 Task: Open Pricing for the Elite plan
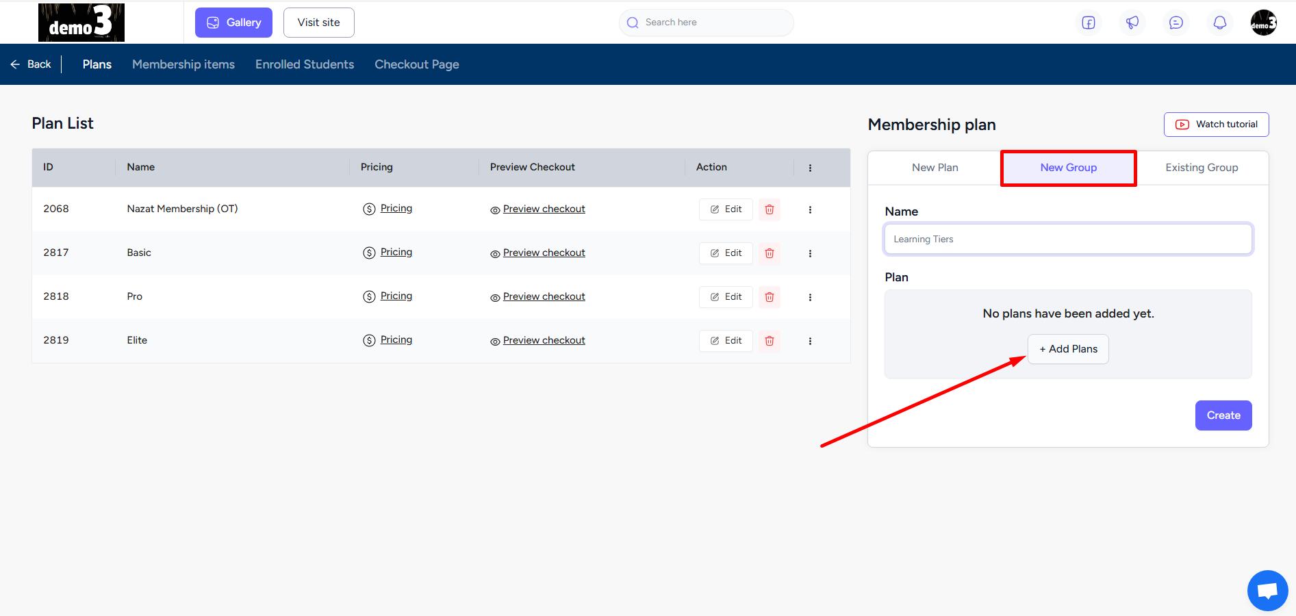[x=388, y=340]
